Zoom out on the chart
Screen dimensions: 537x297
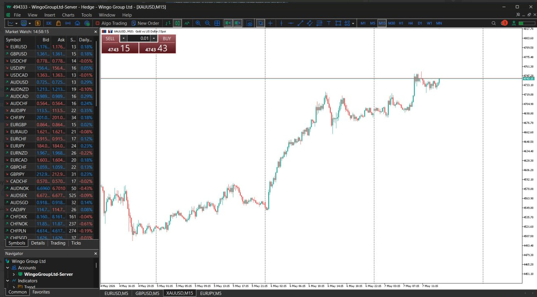point(207,23)
